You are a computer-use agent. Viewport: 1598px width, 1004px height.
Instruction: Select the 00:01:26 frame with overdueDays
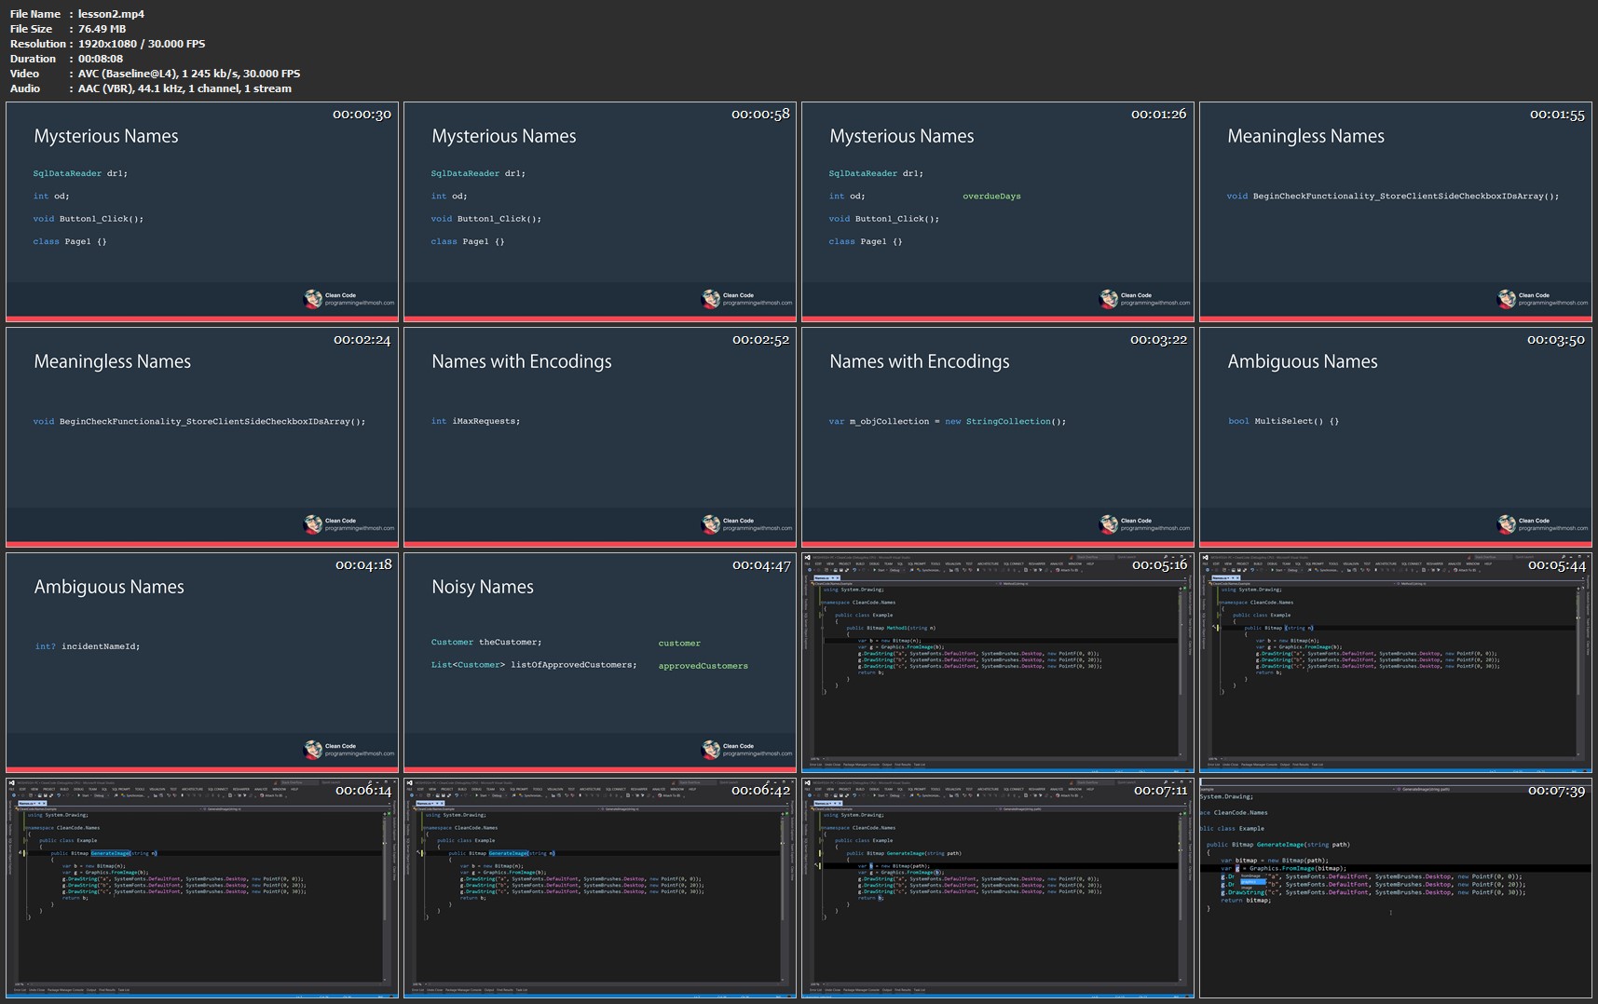coord(998,211)
